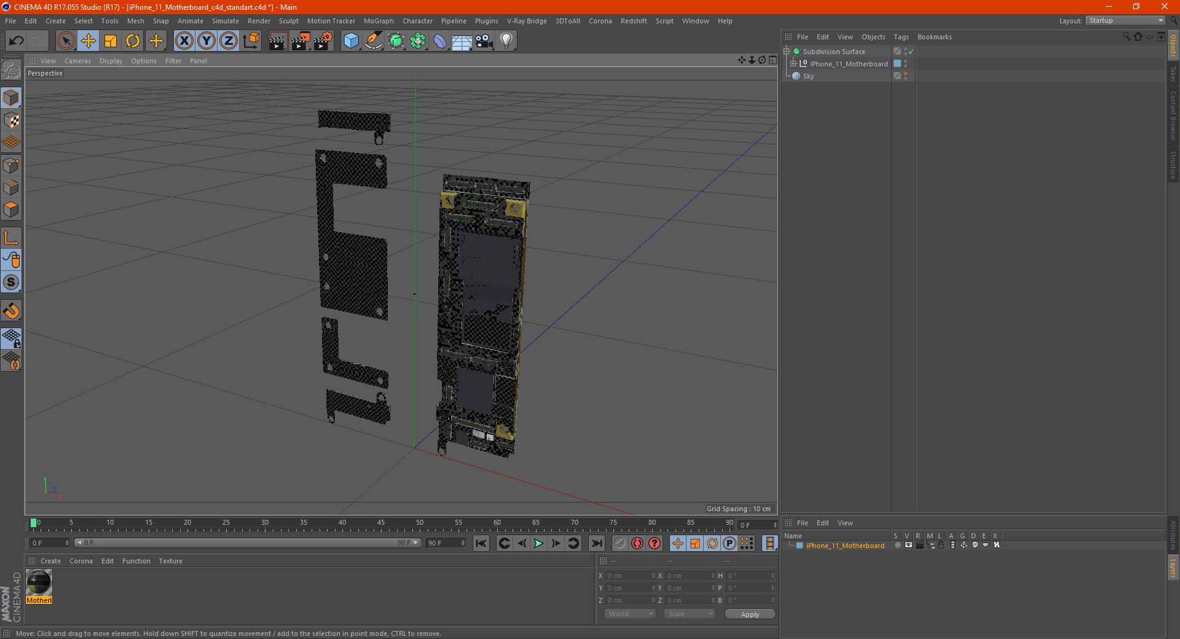Toggle the Y-axis lock
The height and width of the screenshot is (639, 1180).
206,41
